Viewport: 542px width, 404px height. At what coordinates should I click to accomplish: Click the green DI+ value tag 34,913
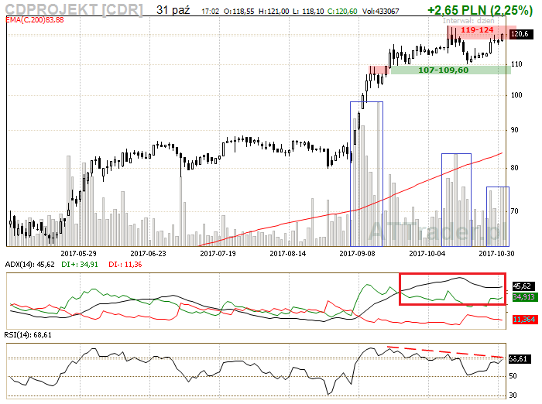coord(523,297)
